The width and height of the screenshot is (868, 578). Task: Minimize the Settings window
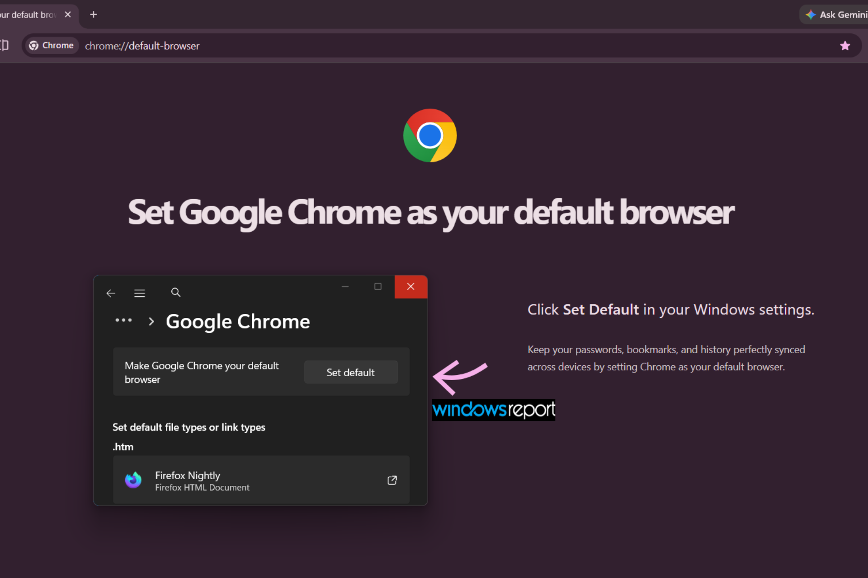[345, 286]
